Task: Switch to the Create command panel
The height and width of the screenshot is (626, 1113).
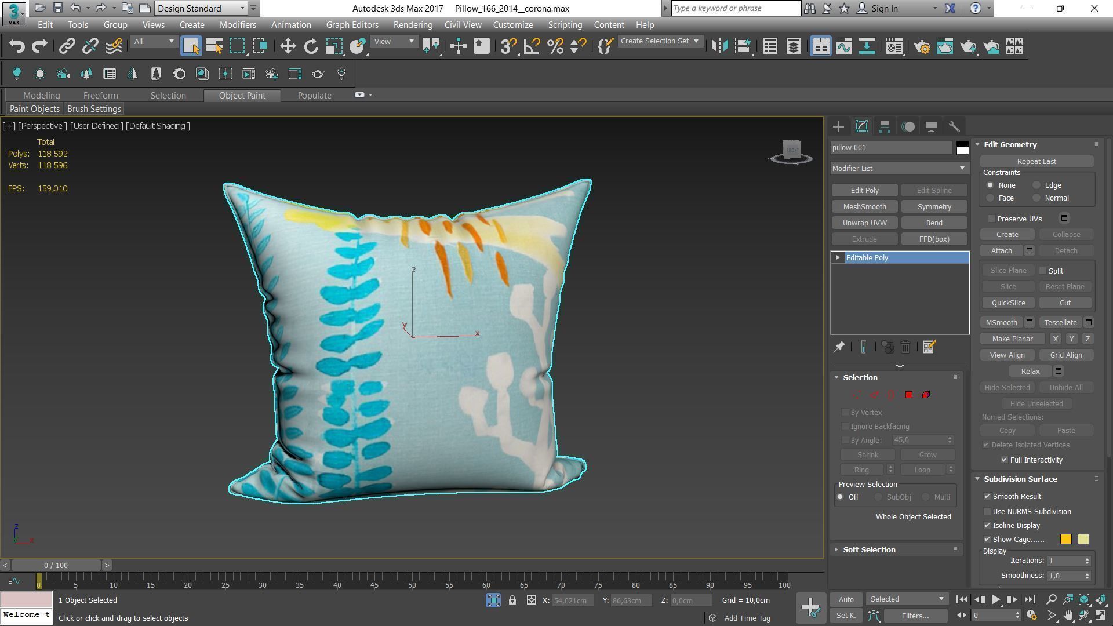Action: coord(838,126)
